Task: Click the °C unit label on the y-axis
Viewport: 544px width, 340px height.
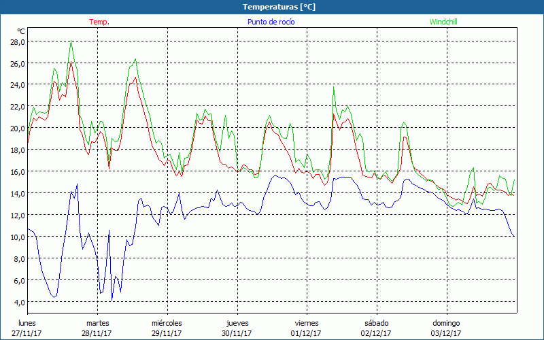Action: click(x=21, y=31)
